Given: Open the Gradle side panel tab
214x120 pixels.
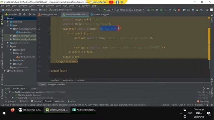Looking at the screenshot, I should click(x=212, y=18).
